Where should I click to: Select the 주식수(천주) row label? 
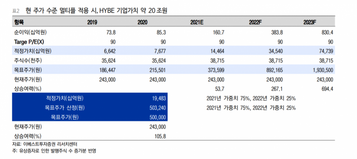(29, 60)
